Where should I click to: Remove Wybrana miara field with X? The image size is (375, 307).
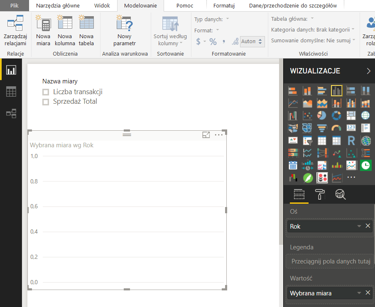[x=368, y=293]
